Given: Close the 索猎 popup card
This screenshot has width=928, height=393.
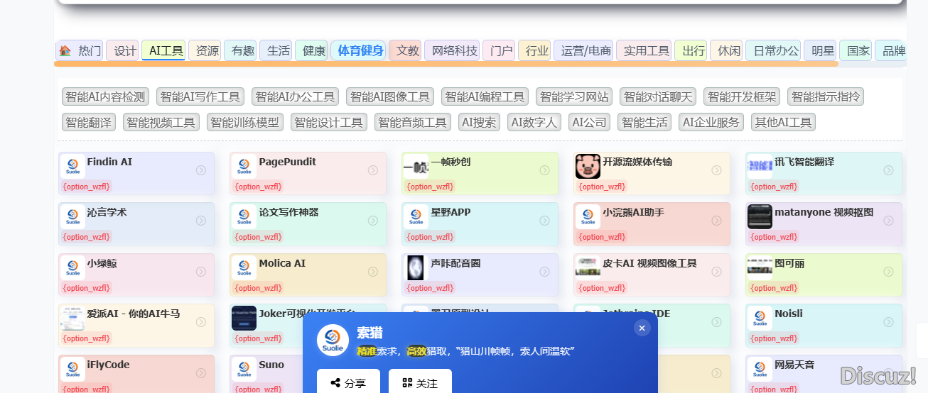Looking at the screenshot, I should pos(642,328).
